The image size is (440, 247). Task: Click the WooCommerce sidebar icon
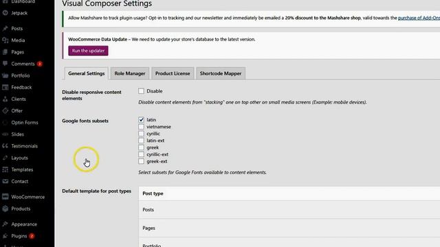tap(5, 197)
